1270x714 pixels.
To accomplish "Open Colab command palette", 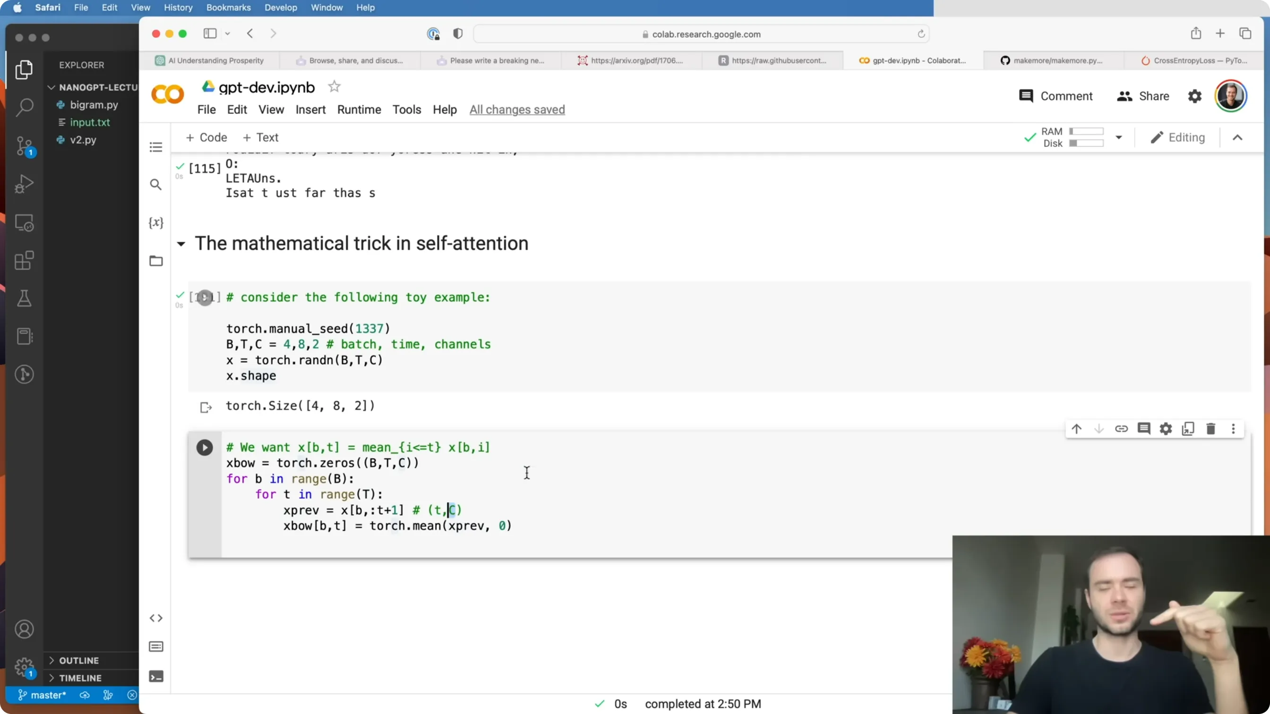I will (156, 646).
